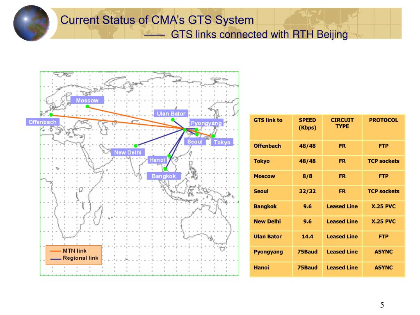Click 'X.25 PVC' in the Bangkok row

pyautogui.click(x=383, y=207)
